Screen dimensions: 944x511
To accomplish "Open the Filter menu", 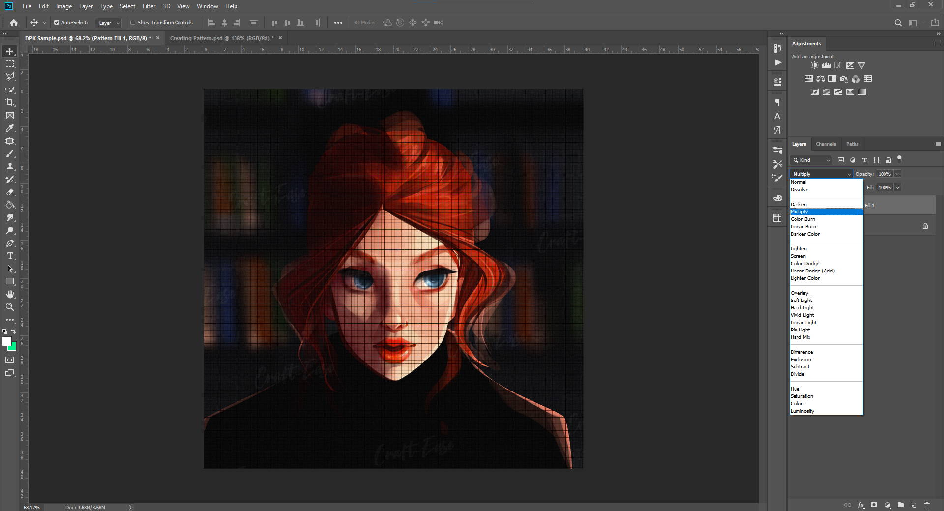I will (149, 6).
